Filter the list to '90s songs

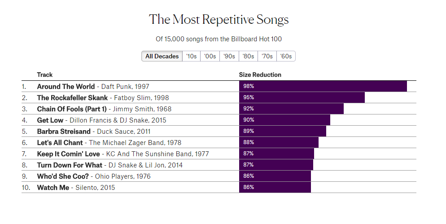[x=229, y=56]
